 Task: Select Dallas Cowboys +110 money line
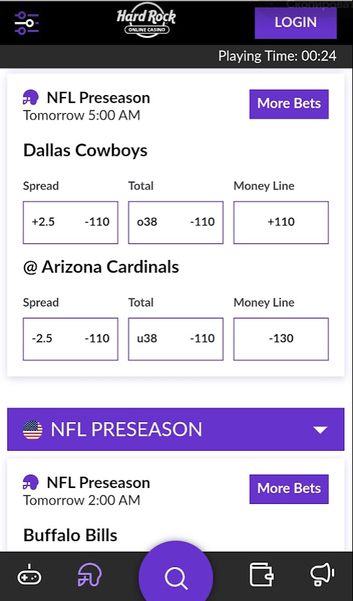coord(281,222)
